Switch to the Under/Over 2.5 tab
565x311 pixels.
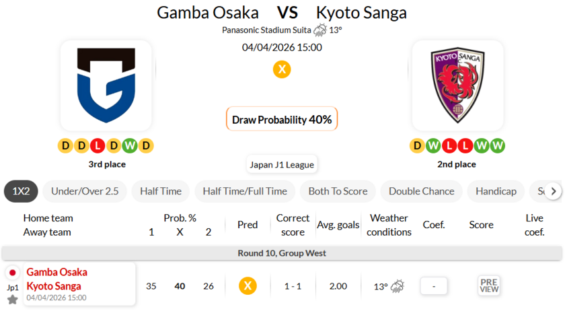85,191
